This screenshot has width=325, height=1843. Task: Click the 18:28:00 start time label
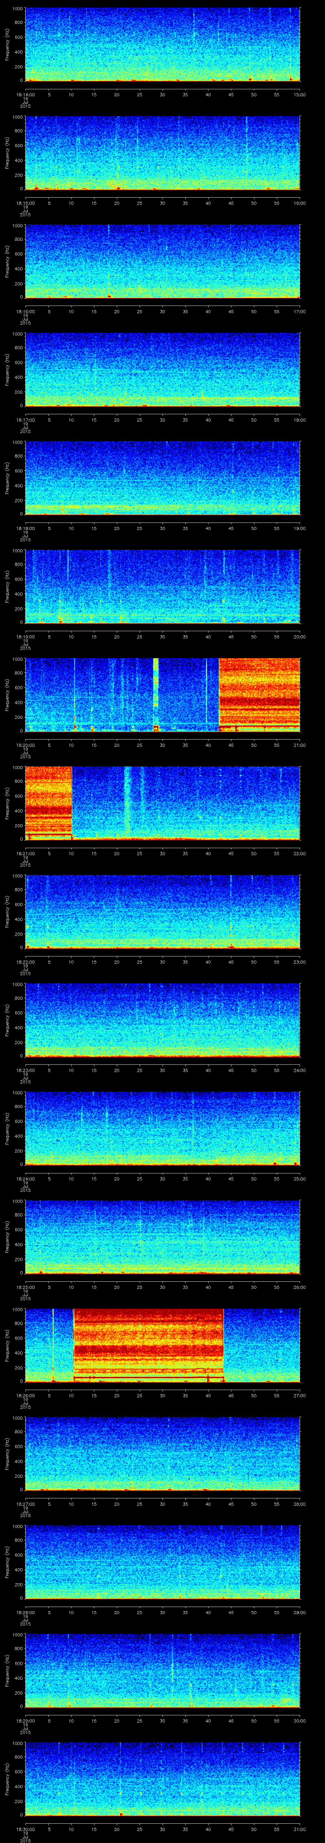[25, 1613]
